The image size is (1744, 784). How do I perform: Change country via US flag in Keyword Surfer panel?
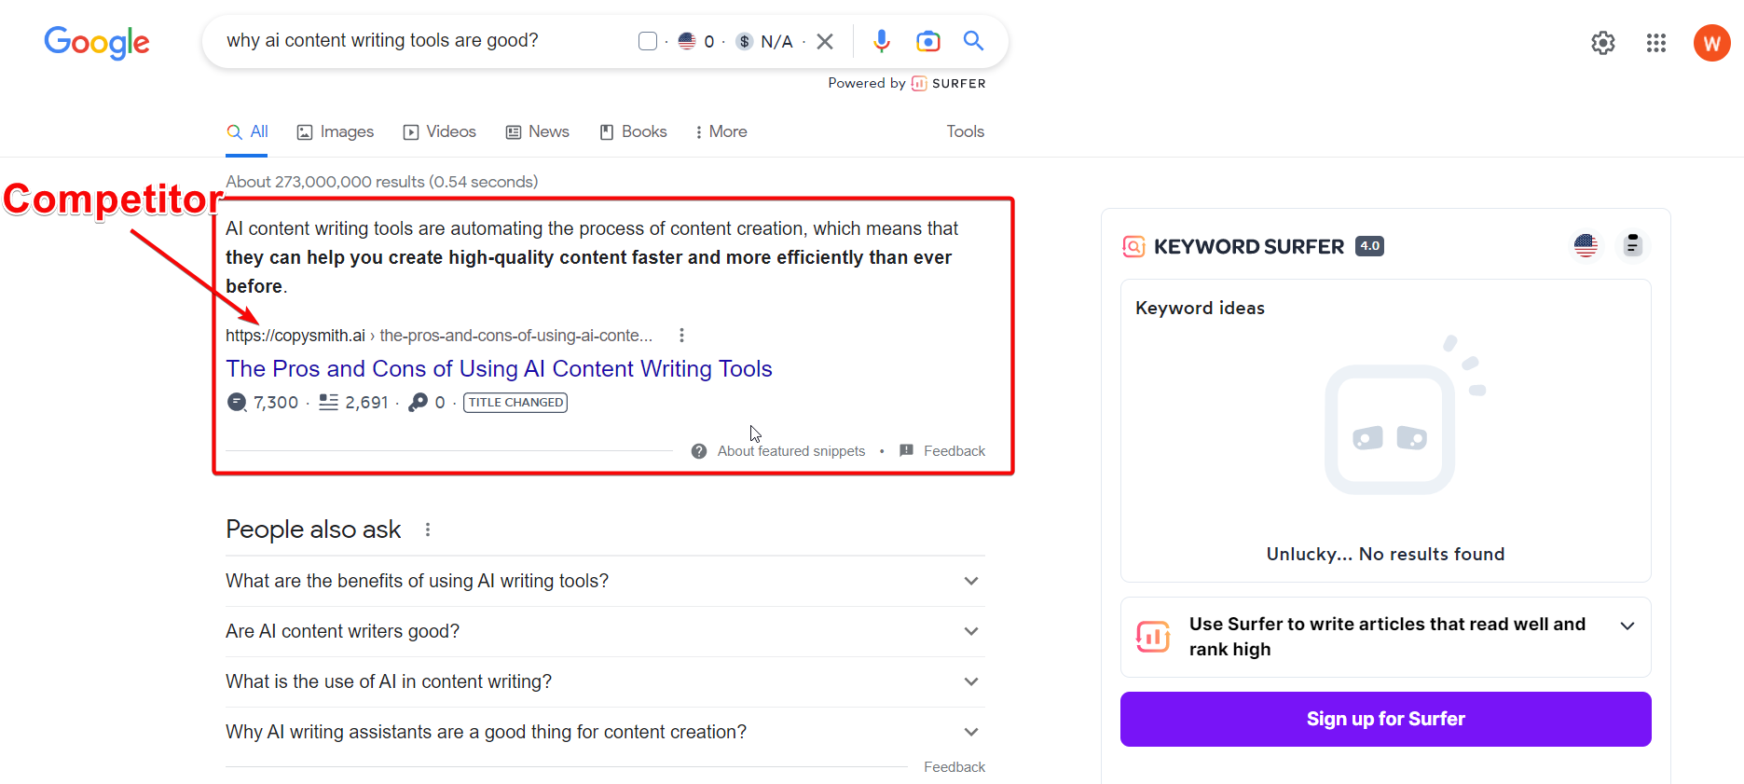(x=1586, y=245)
